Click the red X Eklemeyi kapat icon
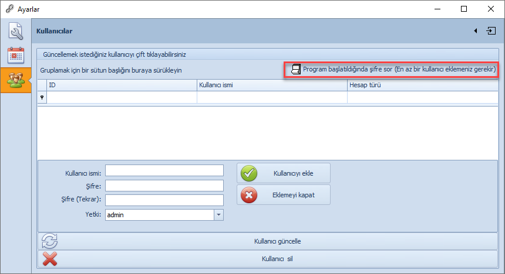The height and width of the screenshot is (274, 505). pos(250,195)
